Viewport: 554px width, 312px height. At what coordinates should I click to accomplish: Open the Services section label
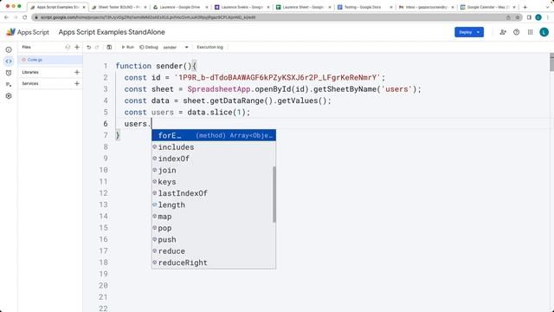point(30,83)
